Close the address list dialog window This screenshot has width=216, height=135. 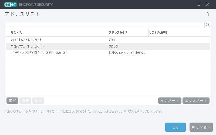[x=208, y=4]
